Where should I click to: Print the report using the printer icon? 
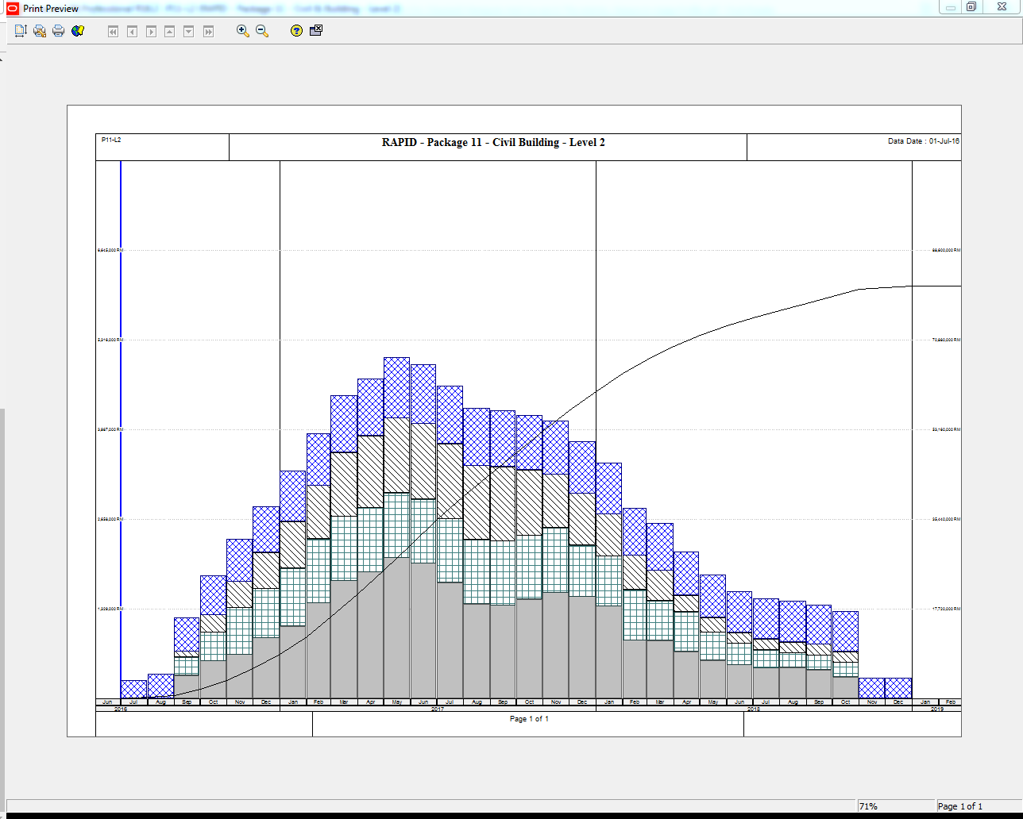point(59,31)
